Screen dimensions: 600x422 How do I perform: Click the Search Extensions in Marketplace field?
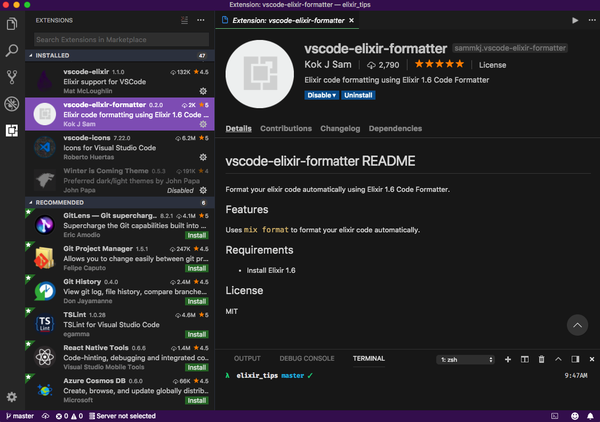coord(122,39)
